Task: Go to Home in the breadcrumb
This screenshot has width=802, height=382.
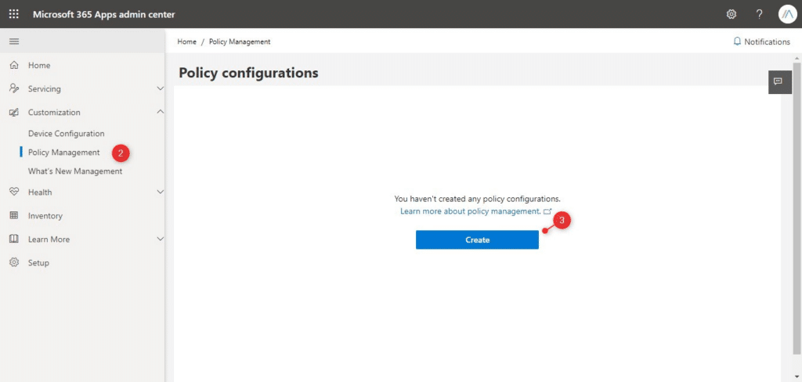Action: click(x=186, y=41)
